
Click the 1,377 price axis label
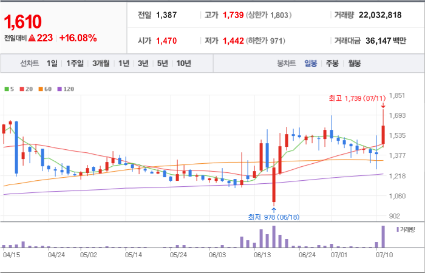click(397, 155)
